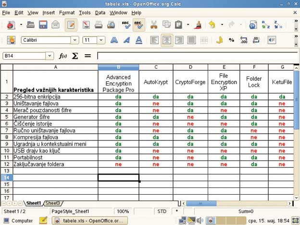
Task: Expand the font name dropdown
Action: pyautogui.click(x=75, y=40)
